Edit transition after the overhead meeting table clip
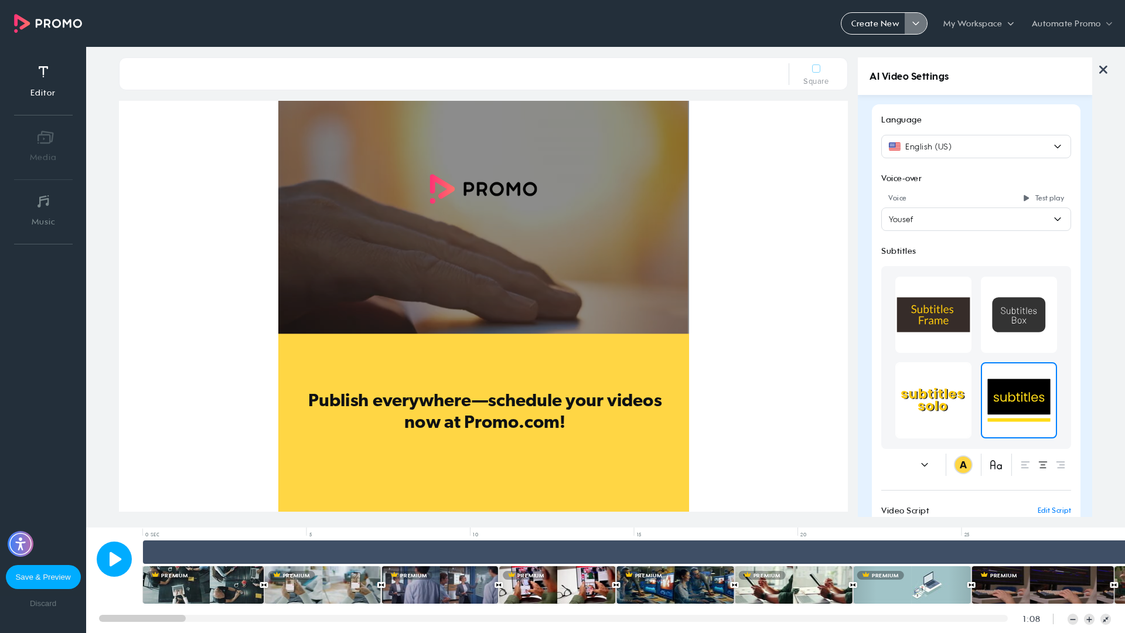 (264, 585)
